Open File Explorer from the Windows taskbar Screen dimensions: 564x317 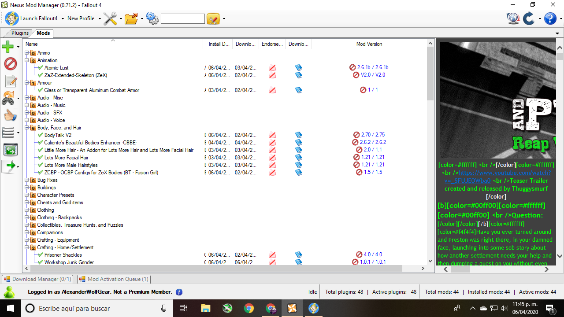tap(206, 308)
